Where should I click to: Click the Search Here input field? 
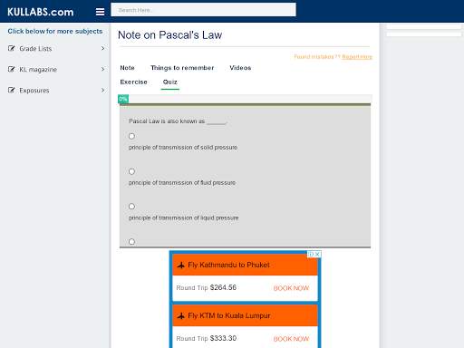coord(204,10)
